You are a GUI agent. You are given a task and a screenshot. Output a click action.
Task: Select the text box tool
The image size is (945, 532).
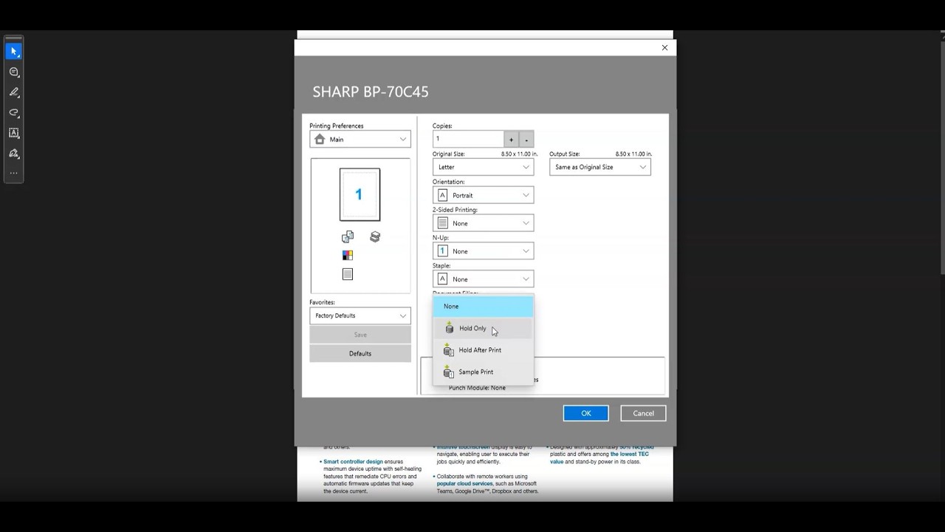click(13, 133)
